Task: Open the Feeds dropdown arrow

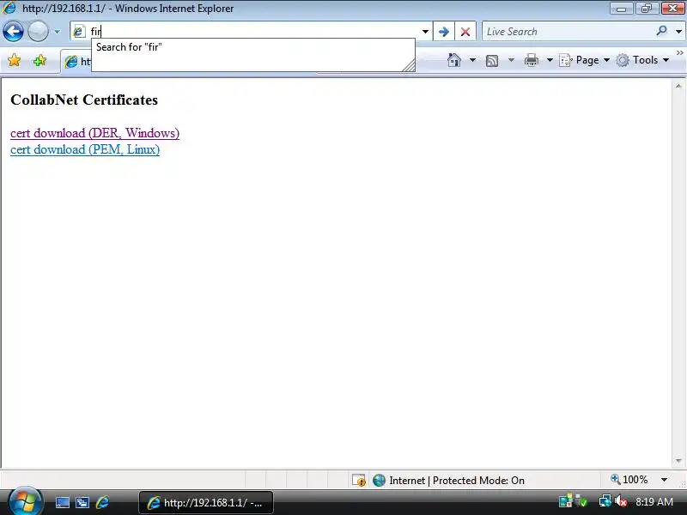Action: [x=511, y=60]
